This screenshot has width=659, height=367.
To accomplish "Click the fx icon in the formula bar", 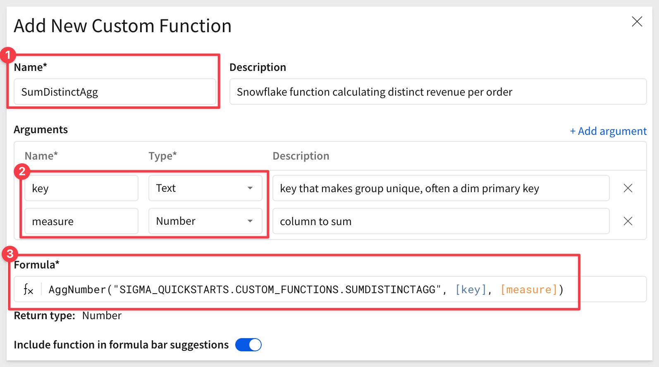I will point(28,289).
